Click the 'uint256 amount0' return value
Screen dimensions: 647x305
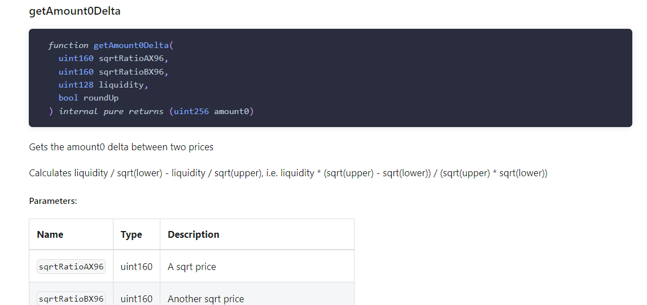pos(211,111)
